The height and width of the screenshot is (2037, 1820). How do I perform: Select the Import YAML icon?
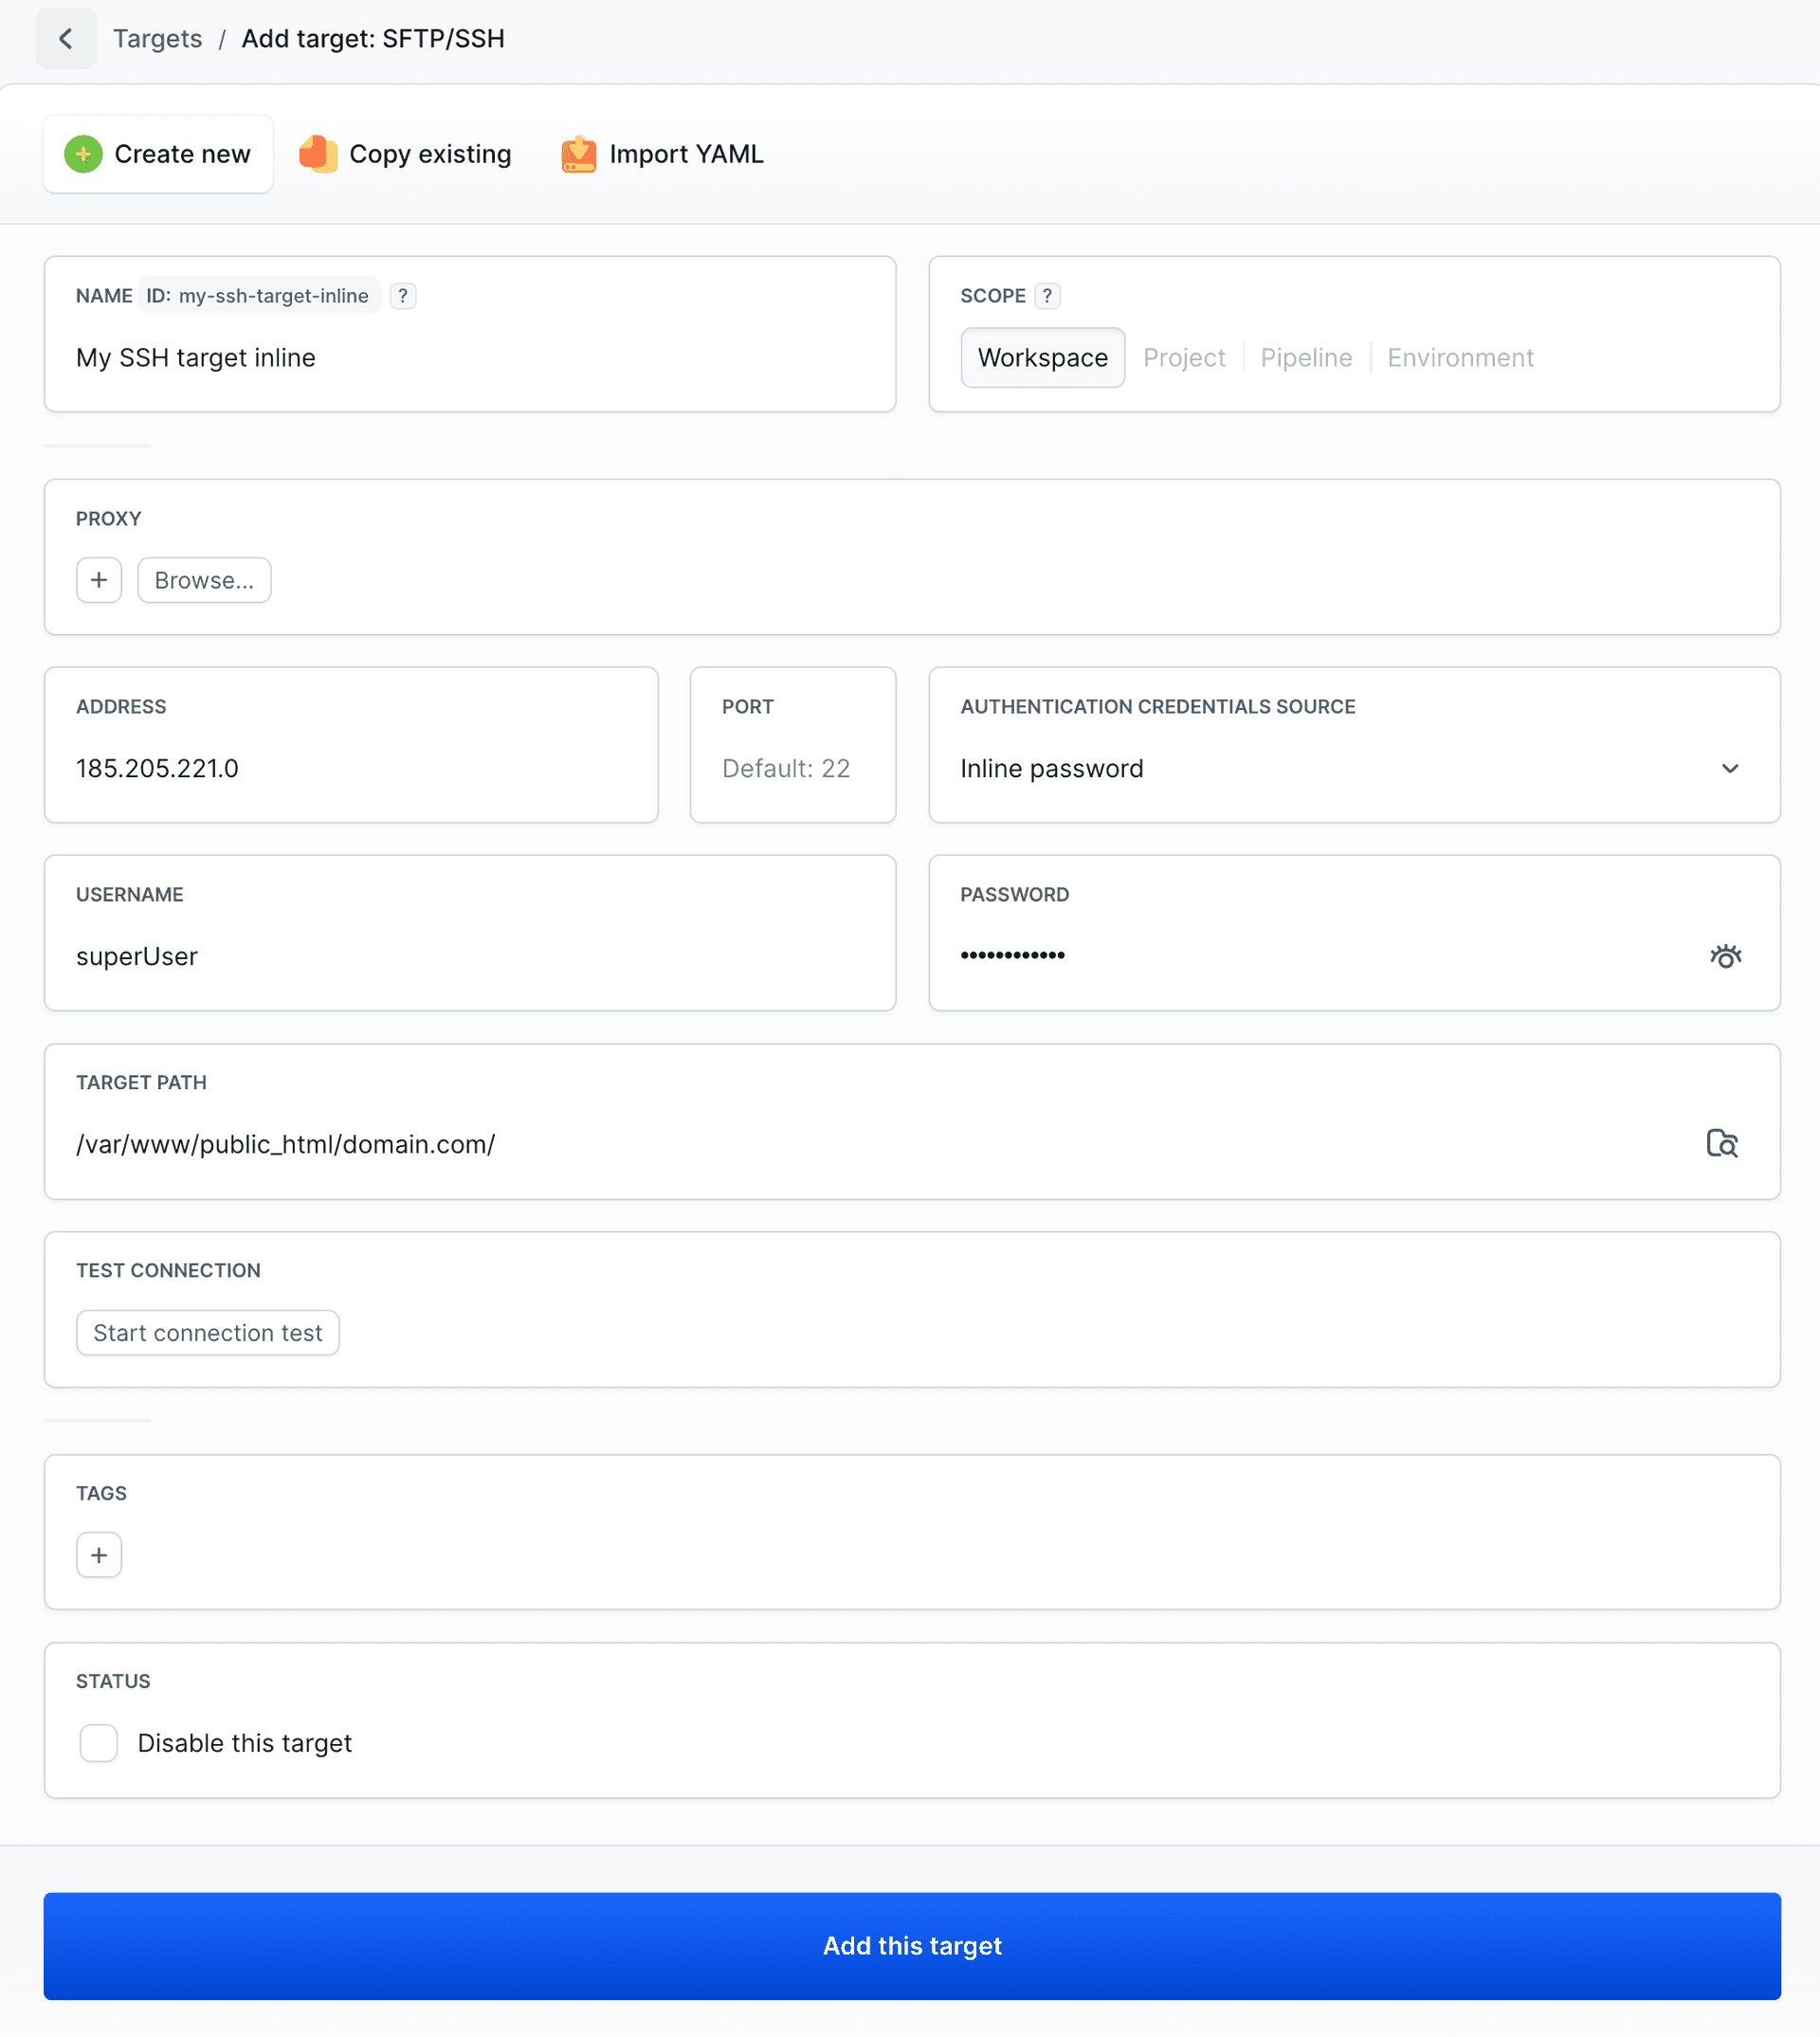(x=578, y=153)
